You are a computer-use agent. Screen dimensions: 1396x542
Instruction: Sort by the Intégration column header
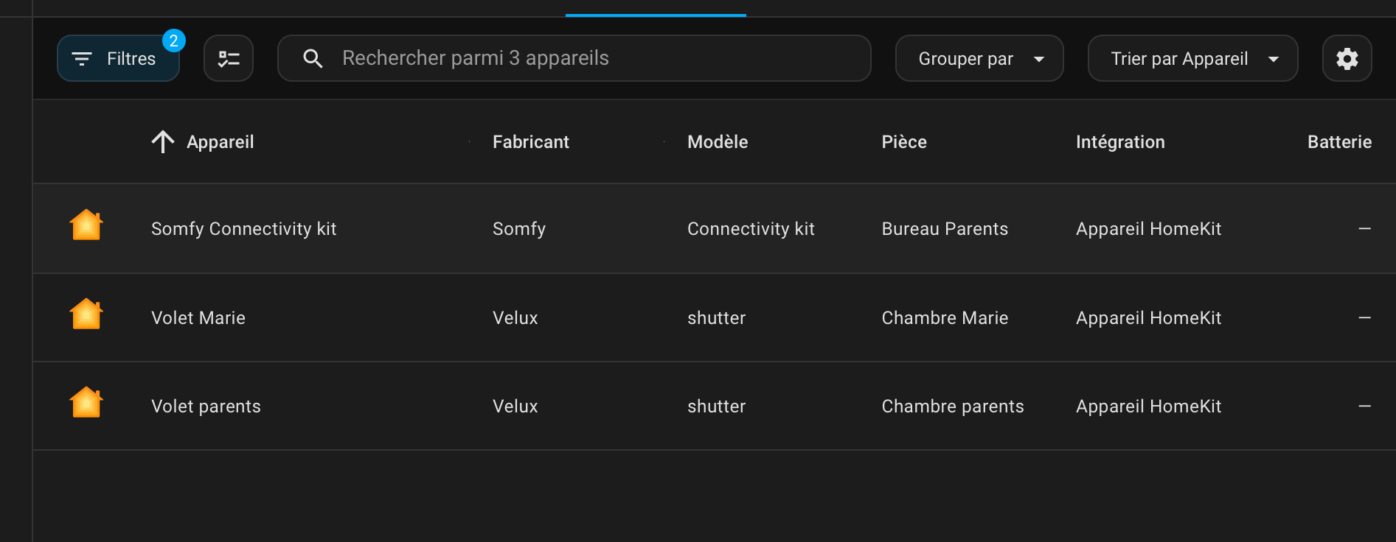[x=1119, y=142]
